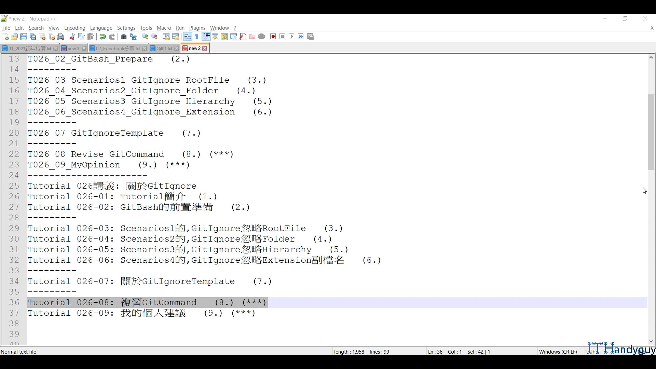Open the Encoding menu
The height and width of the screenshot is (369, 656).
click(74, 28)
